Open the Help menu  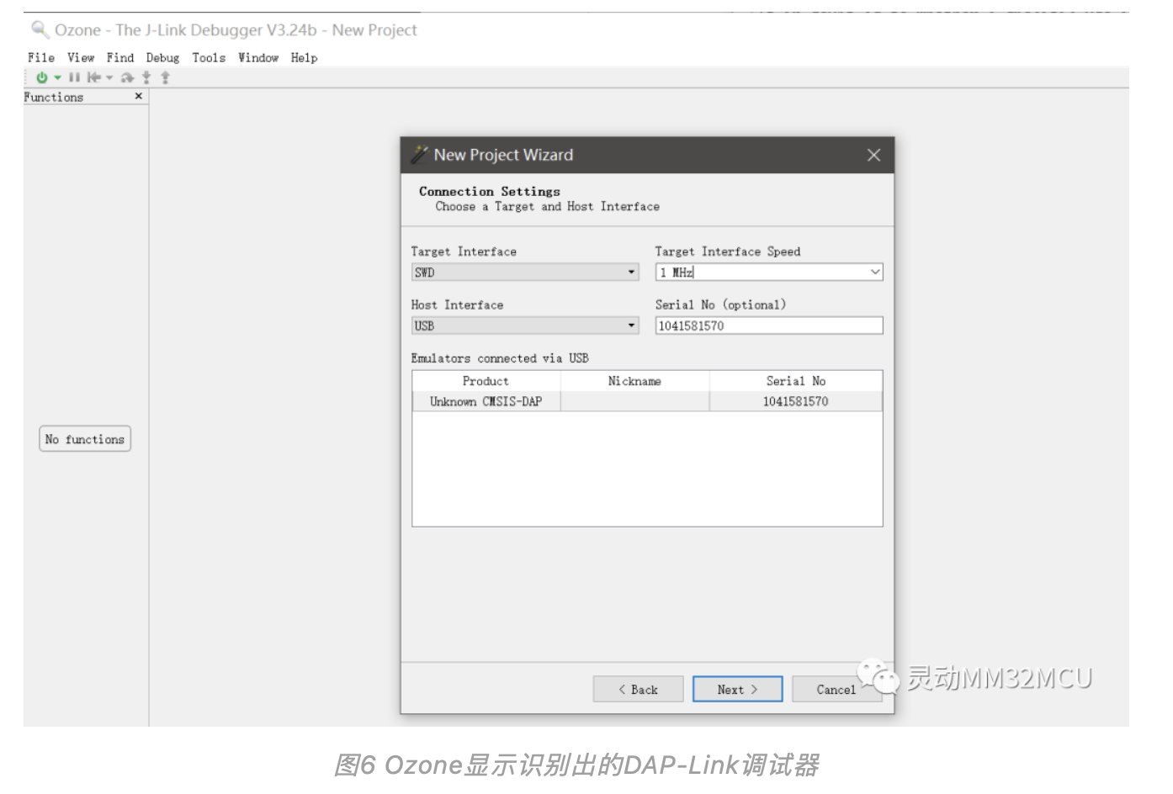[x=305, y=58]
